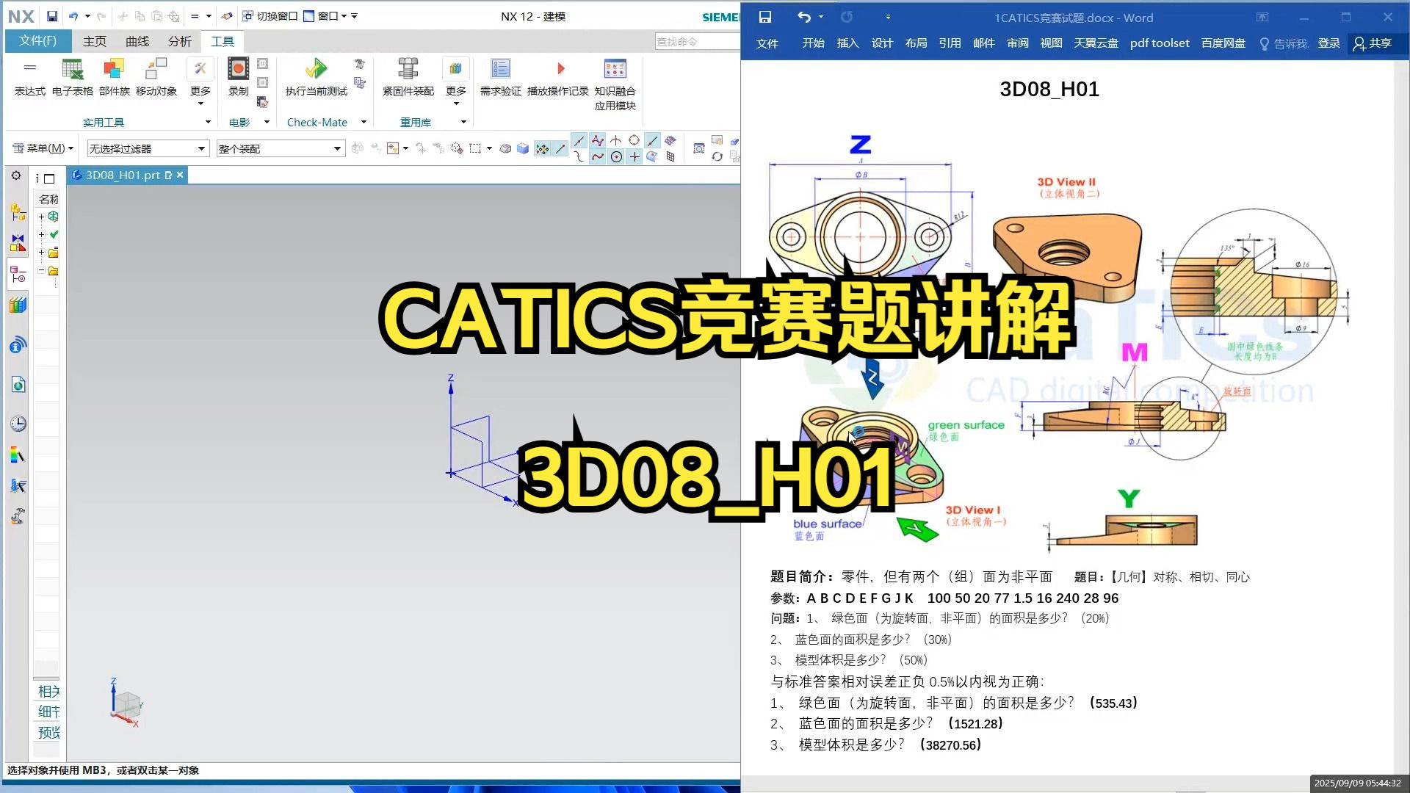Expand the first tree node in navigator
Viewport: 1410px width, 793px height.
(x=42, y=217)
